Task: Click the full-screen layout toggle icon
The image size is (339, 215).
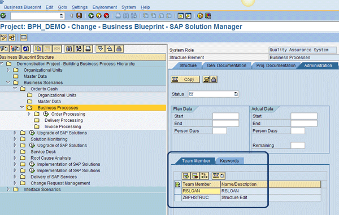Action: click(x=24, y=38)
